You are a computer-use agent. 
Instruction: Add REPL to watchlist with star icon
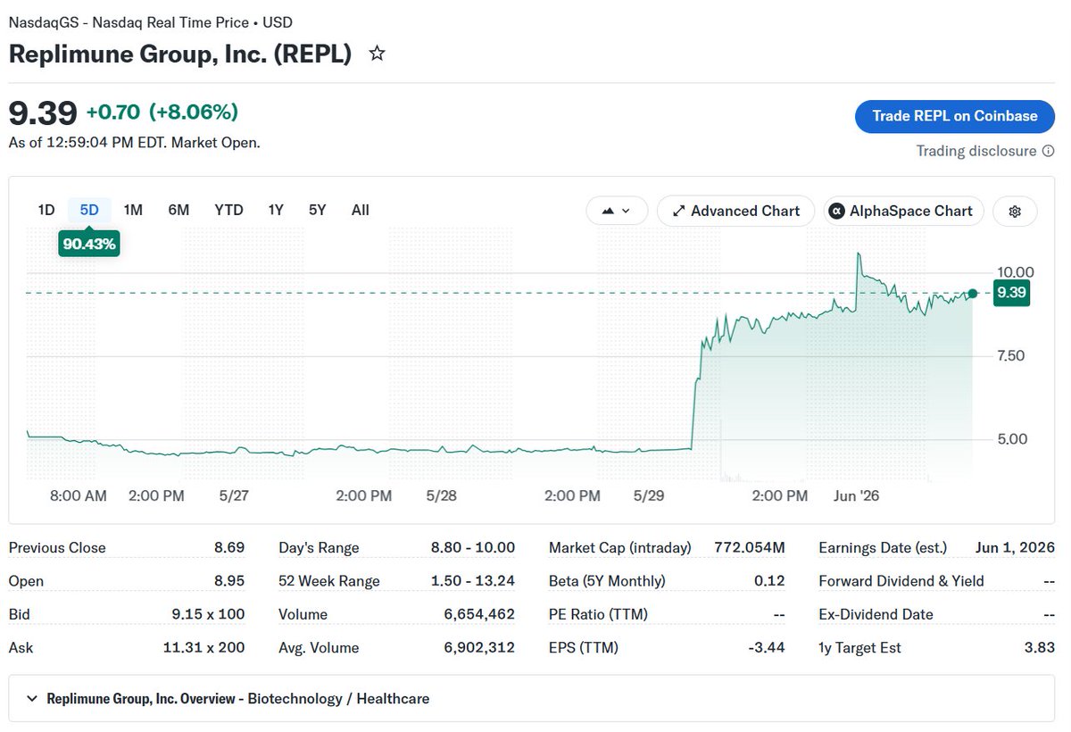378,54
